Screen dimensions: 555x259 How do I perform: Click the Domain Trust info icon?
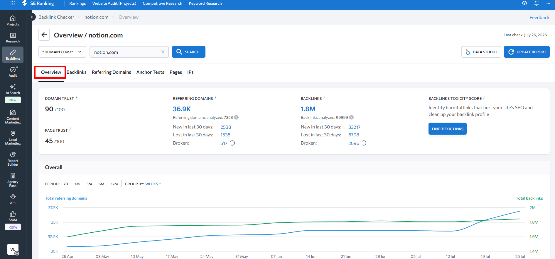pos(76,97)
